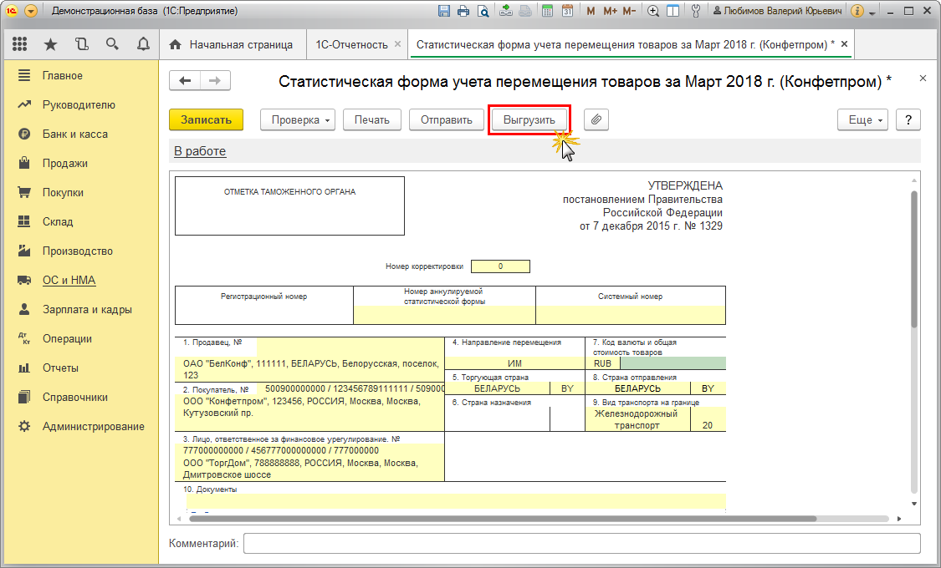Image resolution: width=941 pixels, height=568 pixels.
Task: Open the sections menu grid icon
Action: pos(20,43)
